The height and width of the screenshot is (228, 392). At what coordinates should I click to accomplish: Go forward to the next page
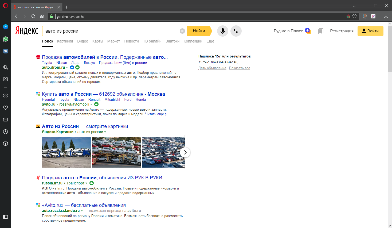25,16
